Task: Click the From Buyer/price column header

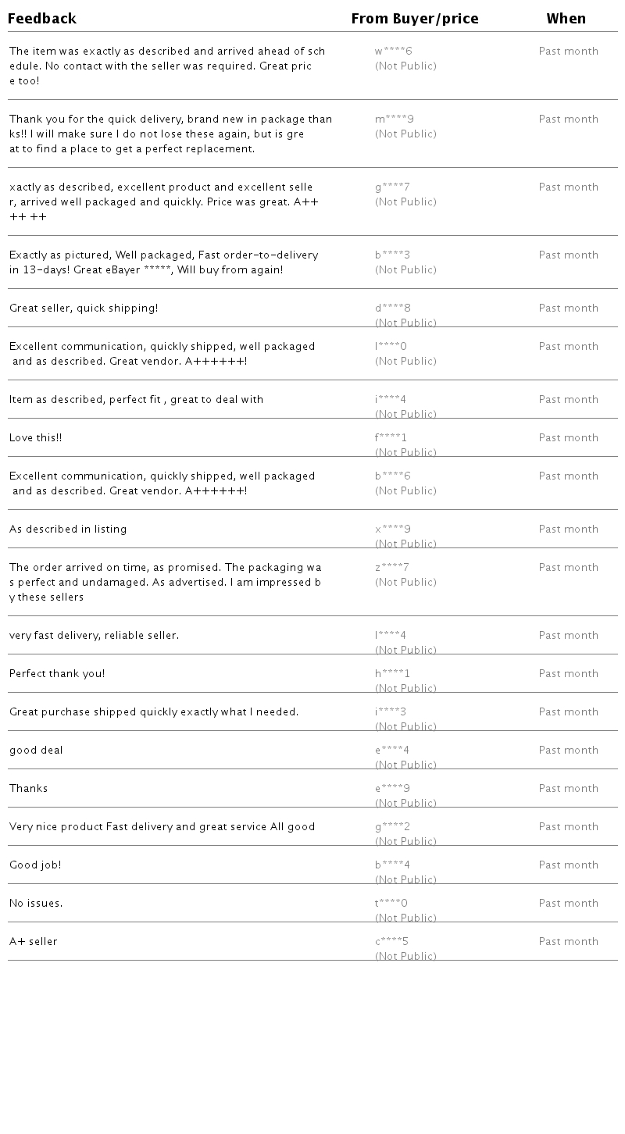Action: click(x=414, y=19)
